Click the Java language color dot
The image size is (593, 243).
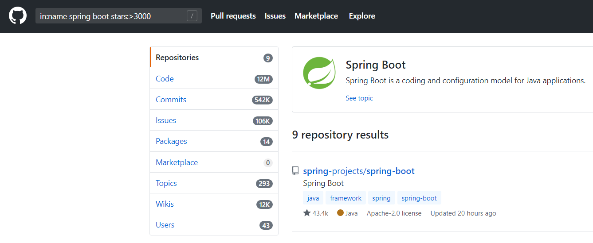(340, 213)
